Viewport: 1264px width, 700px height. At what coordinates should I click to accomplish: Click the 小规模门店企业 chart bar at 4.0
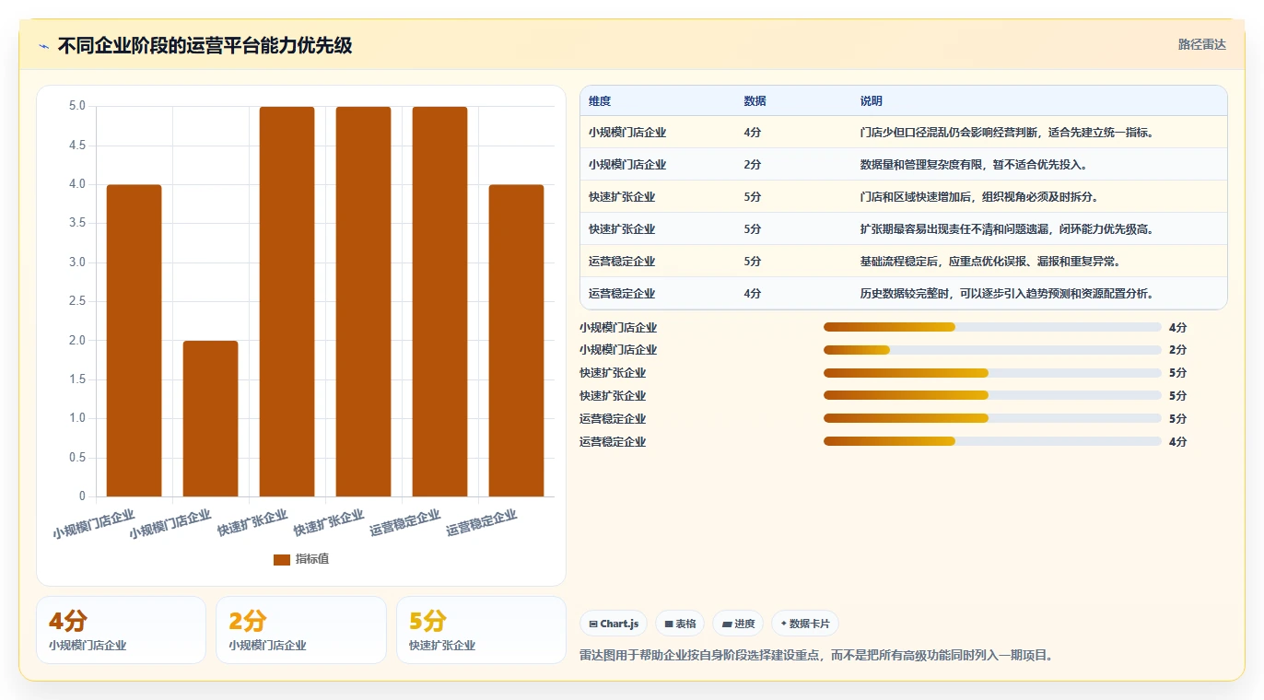[x=135, y=341]
